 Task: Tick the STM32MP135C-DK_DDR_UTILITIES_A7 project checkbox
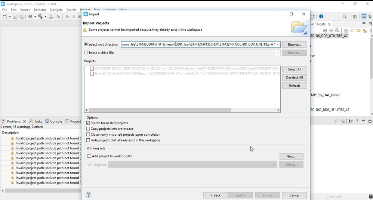pyautogui.click(x=92, y=68)
